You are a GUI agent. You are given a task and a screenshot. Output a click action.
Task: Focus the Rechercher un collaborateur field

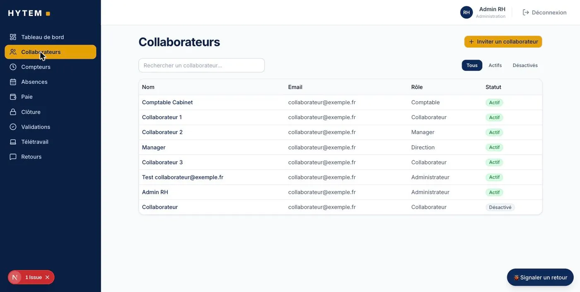(x=201, y=65)
